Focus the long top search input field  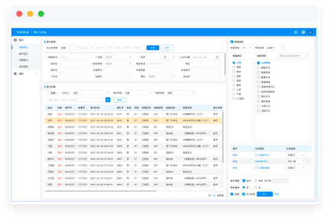[113, 48]
